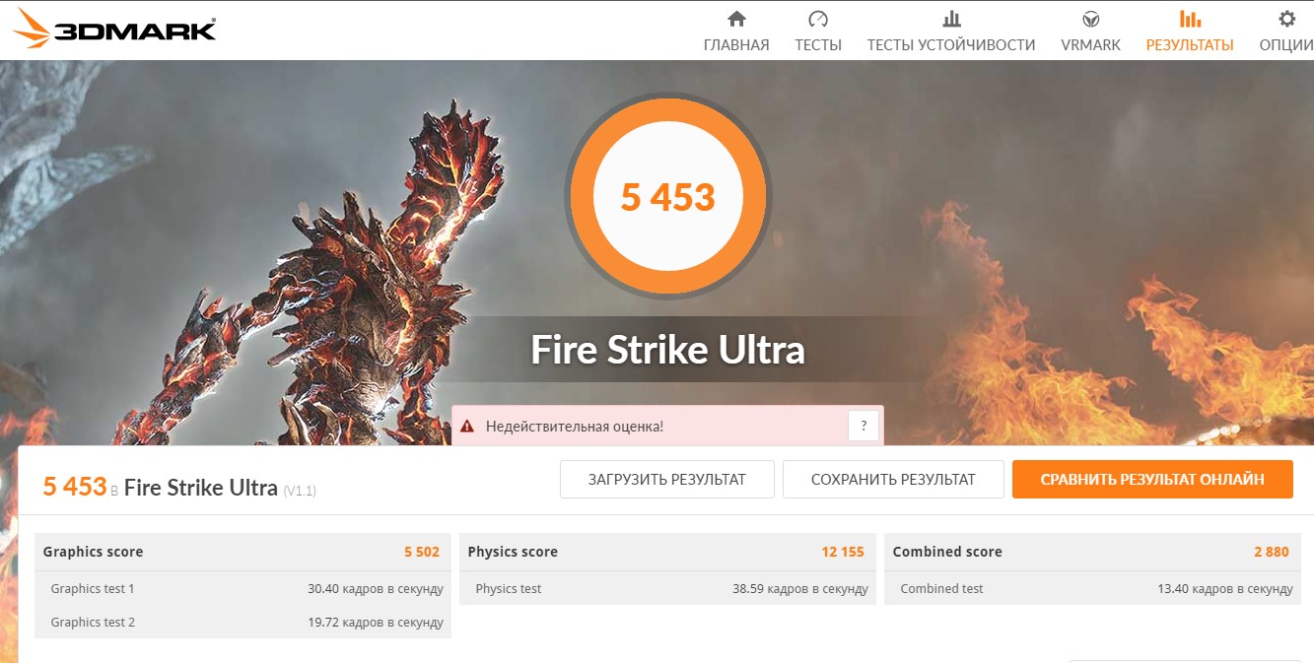Go to the VRMARK tab
1314x663 pixels.
[1090, 44]
